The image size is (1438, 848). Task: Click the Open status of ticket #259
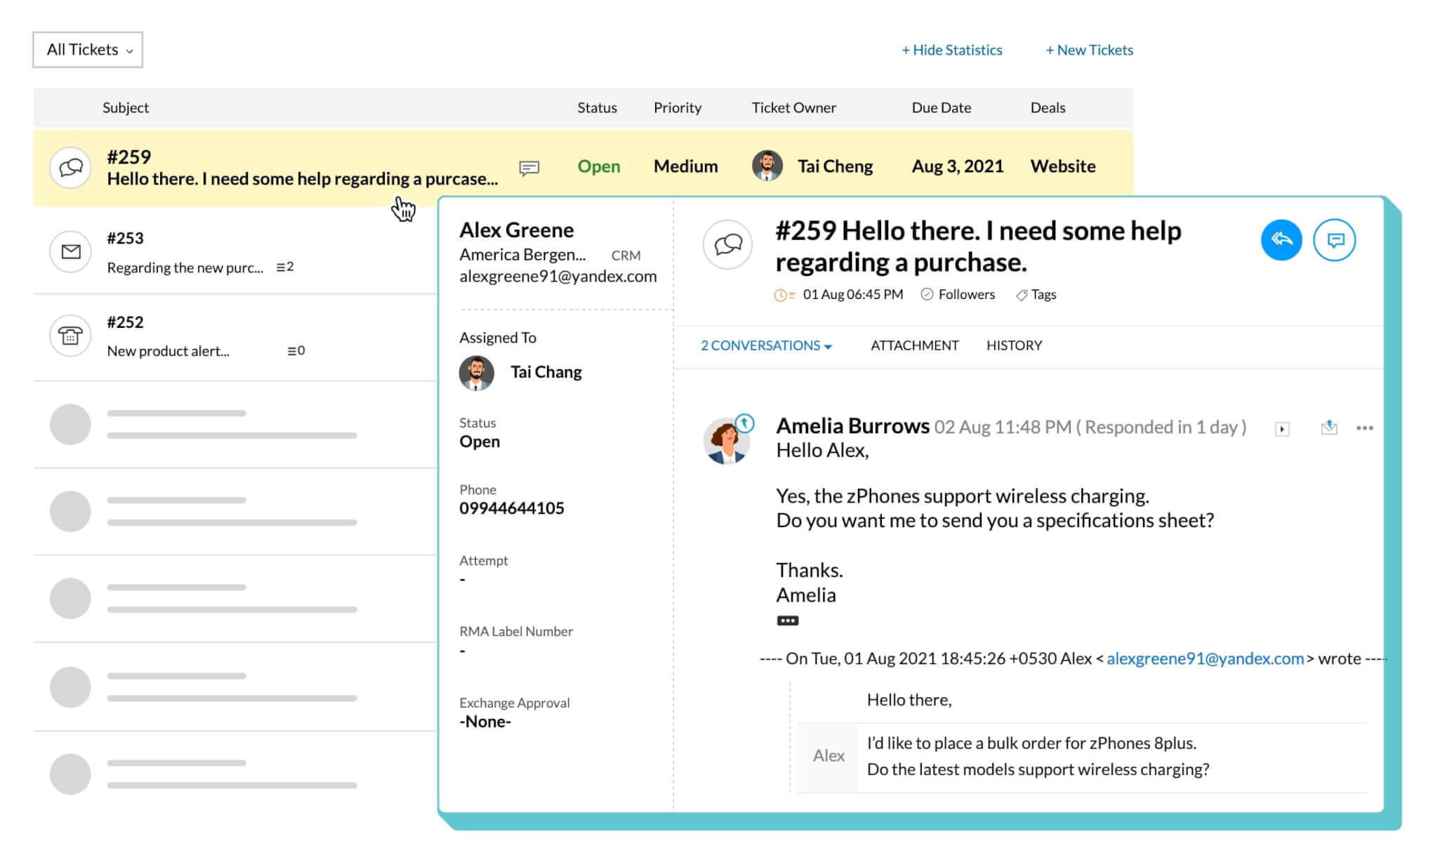pos(599,166)
